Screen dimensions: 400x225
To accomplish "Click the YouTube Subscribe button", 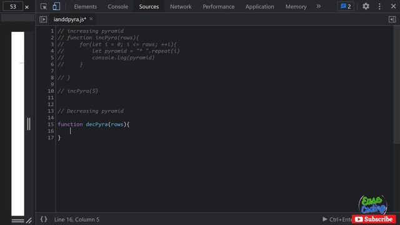I will click(374, 219).
